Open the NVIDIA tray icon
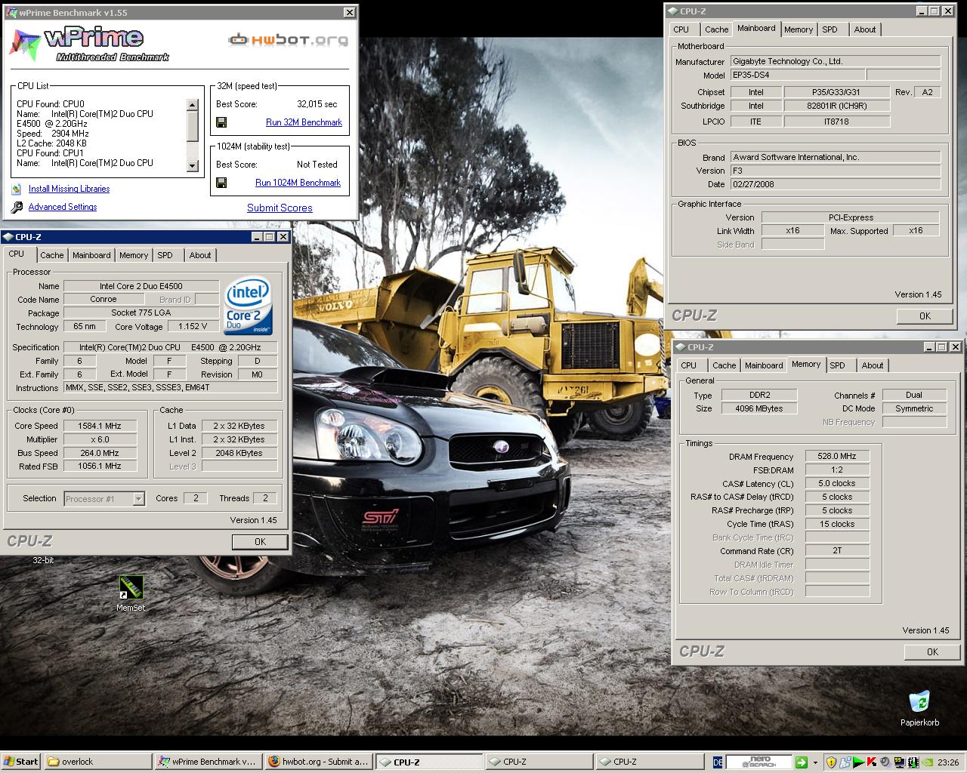967x773 pixels. coord(926,762)
